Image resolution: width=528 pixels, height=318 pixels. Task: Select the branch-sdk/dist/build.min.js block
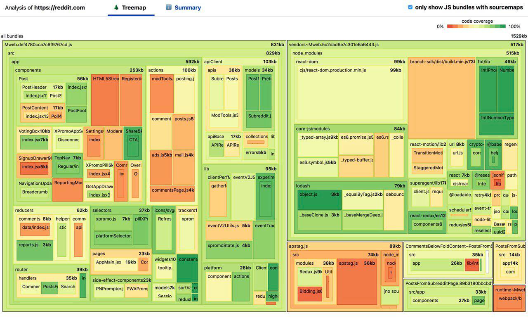[442, 98]
